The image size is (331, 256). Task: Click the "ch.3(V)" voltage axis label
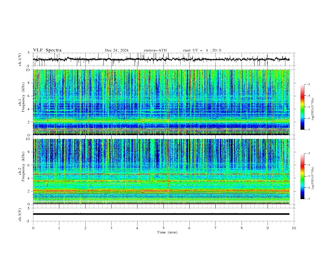(x=20, y=215)
